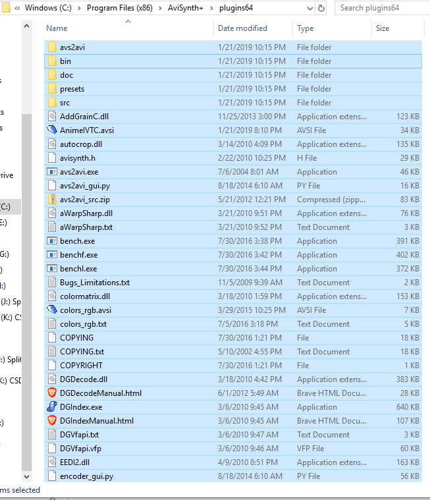
Task: Click the aWarpSharp.txt document icon
Action: click(x=52, y=227)
